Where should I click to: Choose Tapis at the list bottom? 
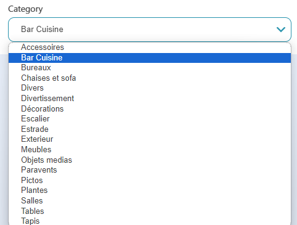pyautogui.click(x=150, y=221)
